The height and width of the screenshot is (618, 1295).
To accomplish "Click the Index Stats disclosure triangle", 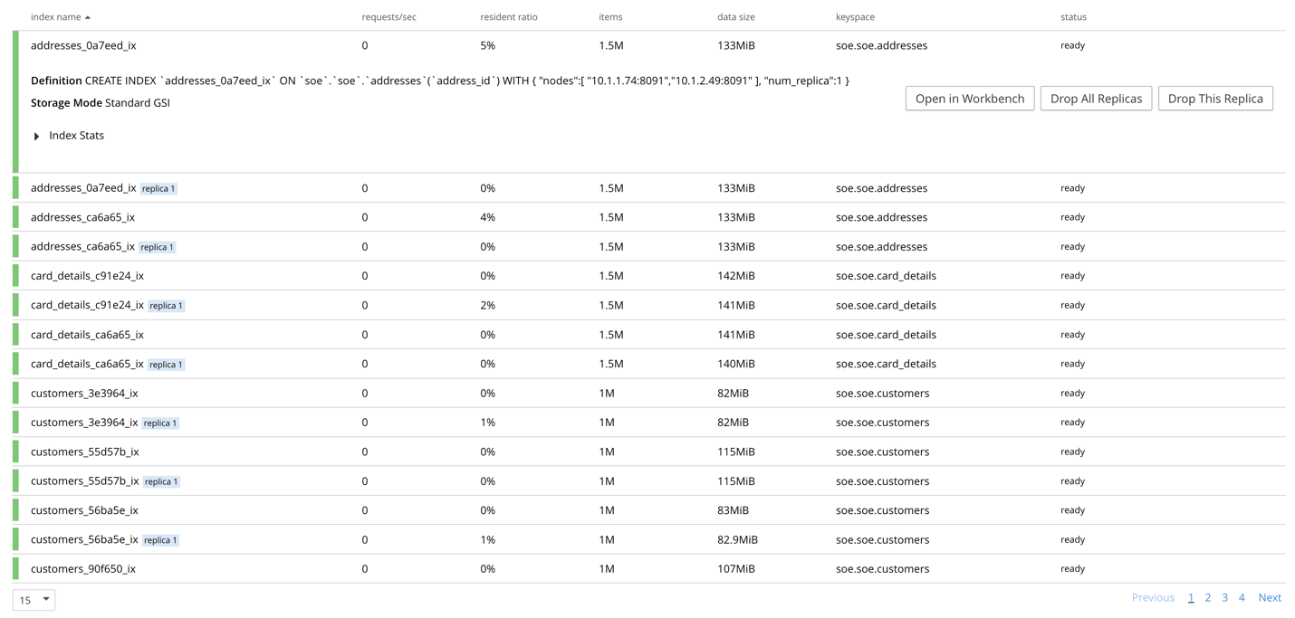I will (36, 135).
